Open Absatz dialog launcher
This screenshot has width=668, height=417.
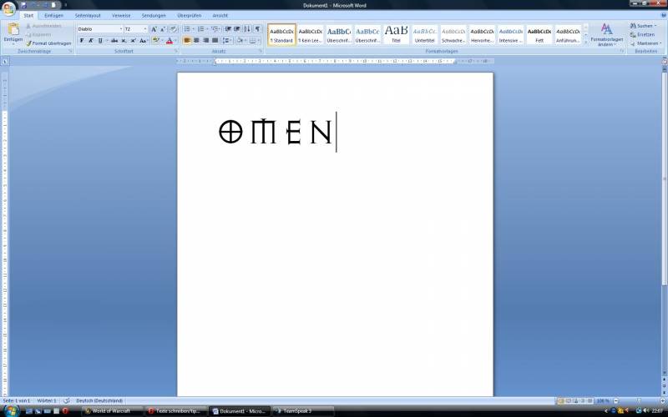point(261,51)
